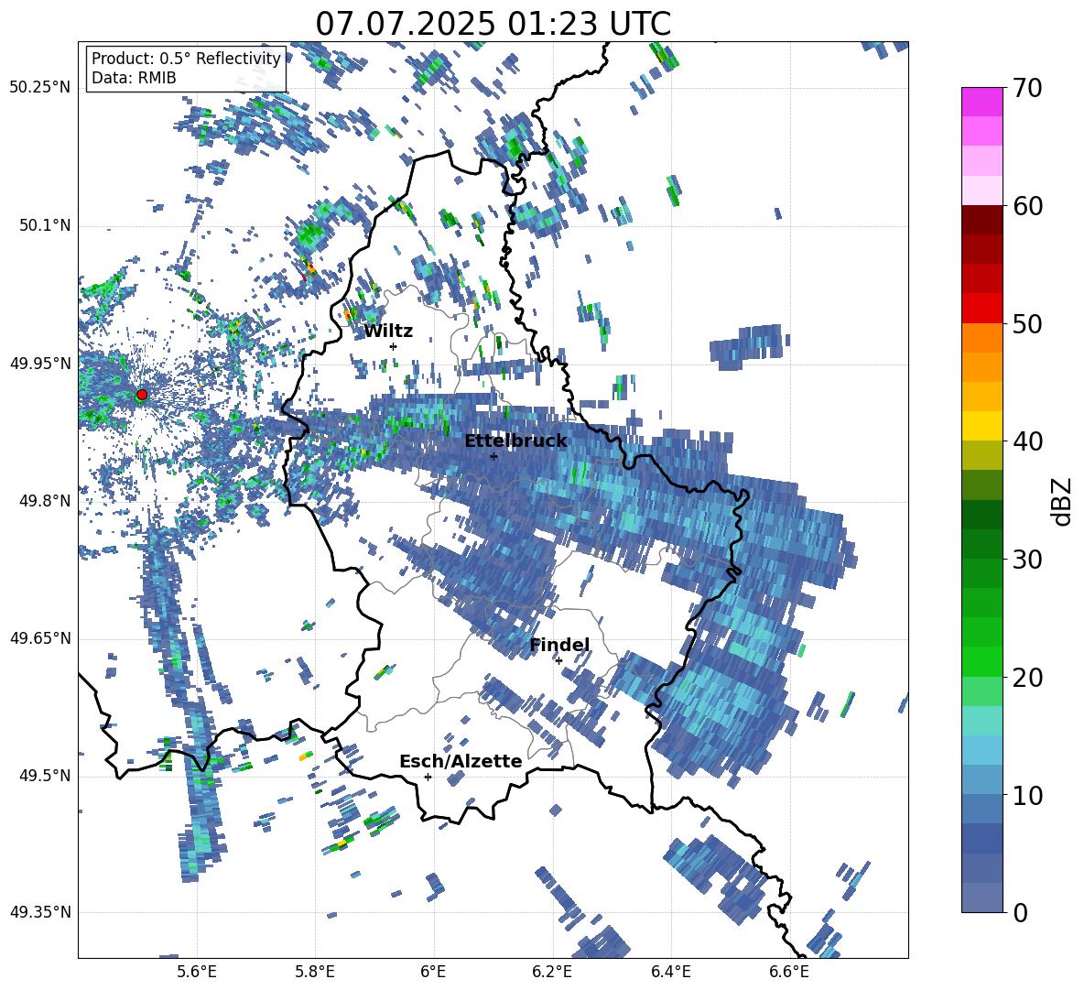Pick the magenta top segment of the colorbar
This screenshot has width=1084, height=990.
[981, 103]
